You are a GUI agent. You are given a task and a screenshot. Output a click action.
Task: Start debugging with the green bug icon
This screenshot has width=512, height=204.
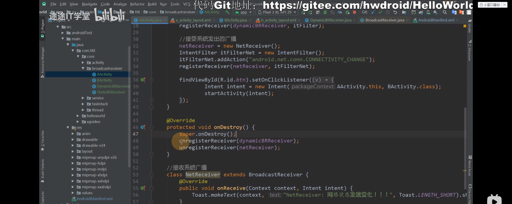pos(324,12)
